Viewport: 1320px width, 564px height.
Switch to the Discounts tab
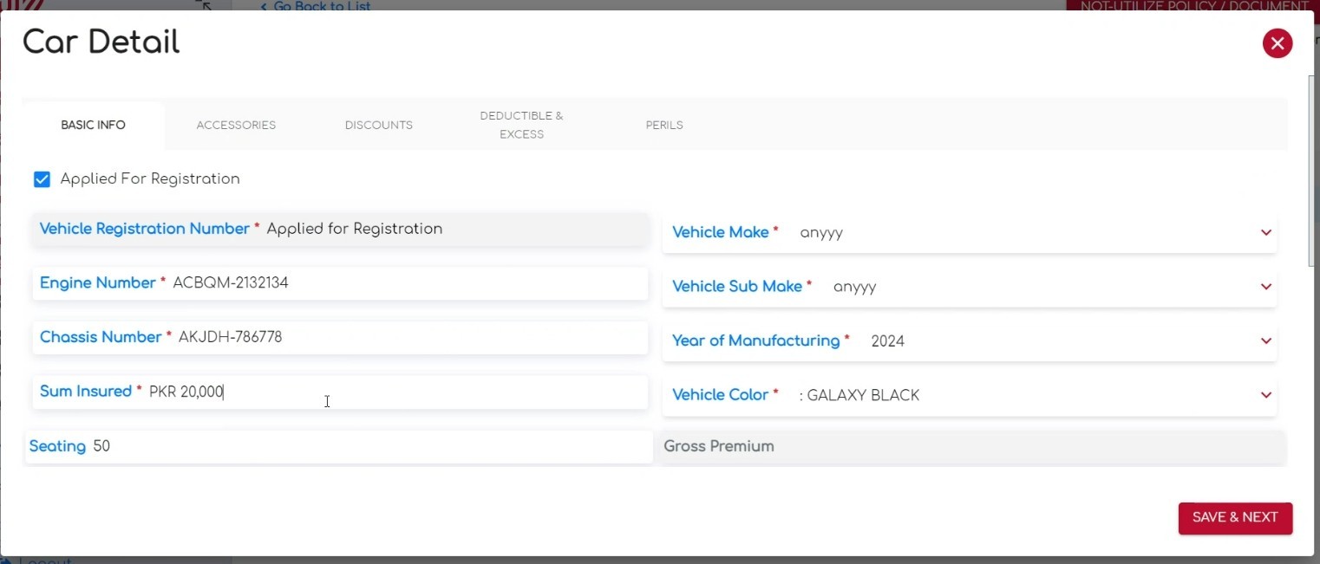coord(378,126)
